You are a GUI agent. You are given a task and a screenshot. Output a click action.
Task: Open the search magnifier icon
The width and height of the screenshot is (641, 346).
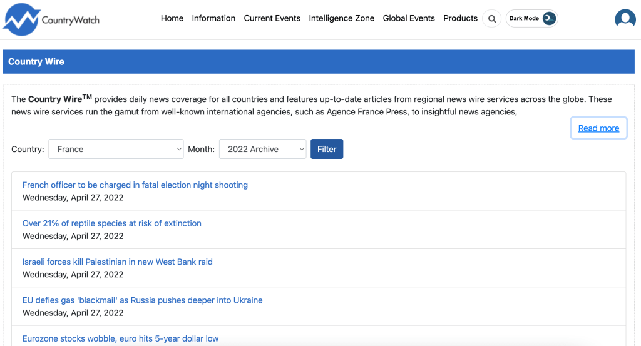(x=492, y=19)
